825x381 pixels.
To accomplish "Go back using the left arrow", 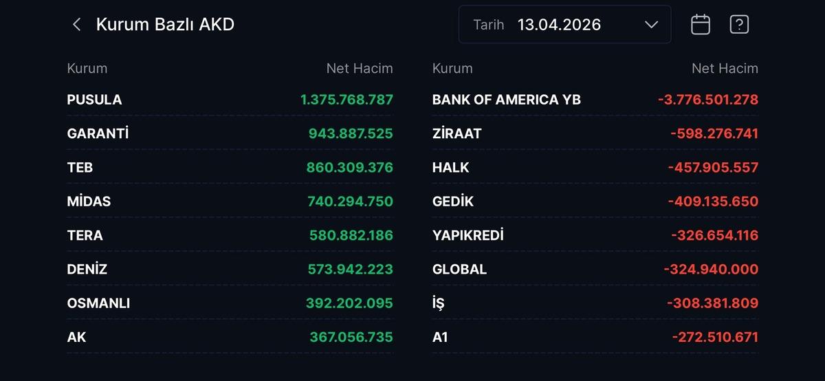I will 76,25.
